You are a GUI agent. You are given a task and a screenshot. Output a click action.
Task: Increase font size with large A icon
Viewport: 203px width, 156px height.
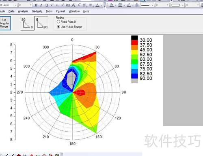(73, 5)
